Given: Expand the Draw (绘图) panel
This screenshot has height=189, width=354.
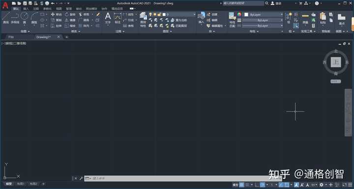Looking at the screenshot, I should pos(25,31).
